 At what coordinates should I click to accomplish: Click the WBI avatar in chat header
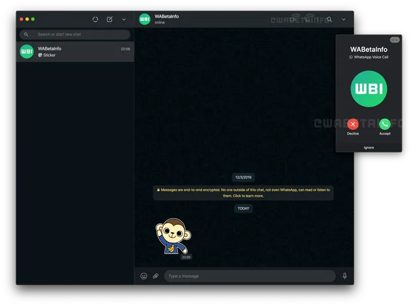coord(145,19)
